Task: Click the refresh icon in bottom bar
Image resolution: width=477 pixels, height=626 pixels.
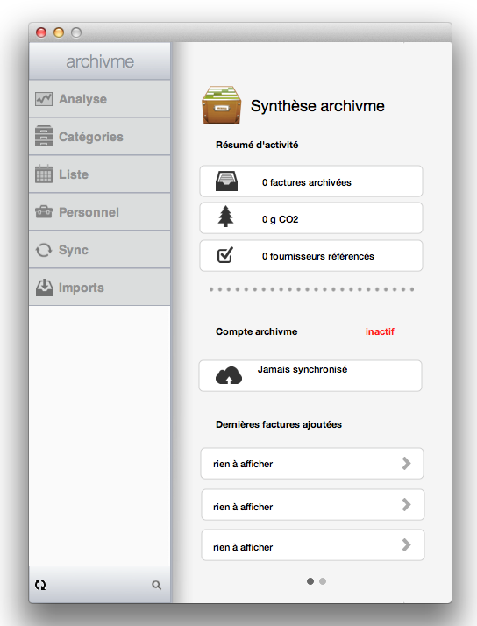Action: coord(40,585)
